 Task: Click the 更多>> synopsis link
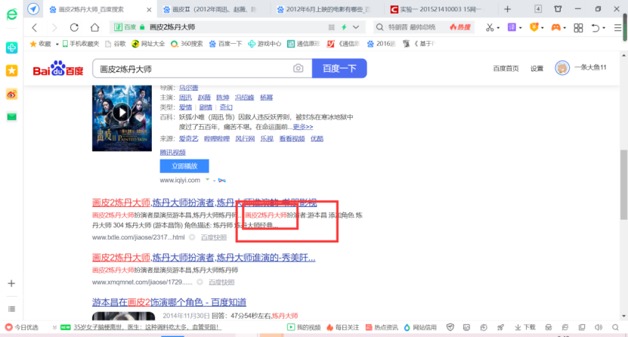click(x=303, y=127)
